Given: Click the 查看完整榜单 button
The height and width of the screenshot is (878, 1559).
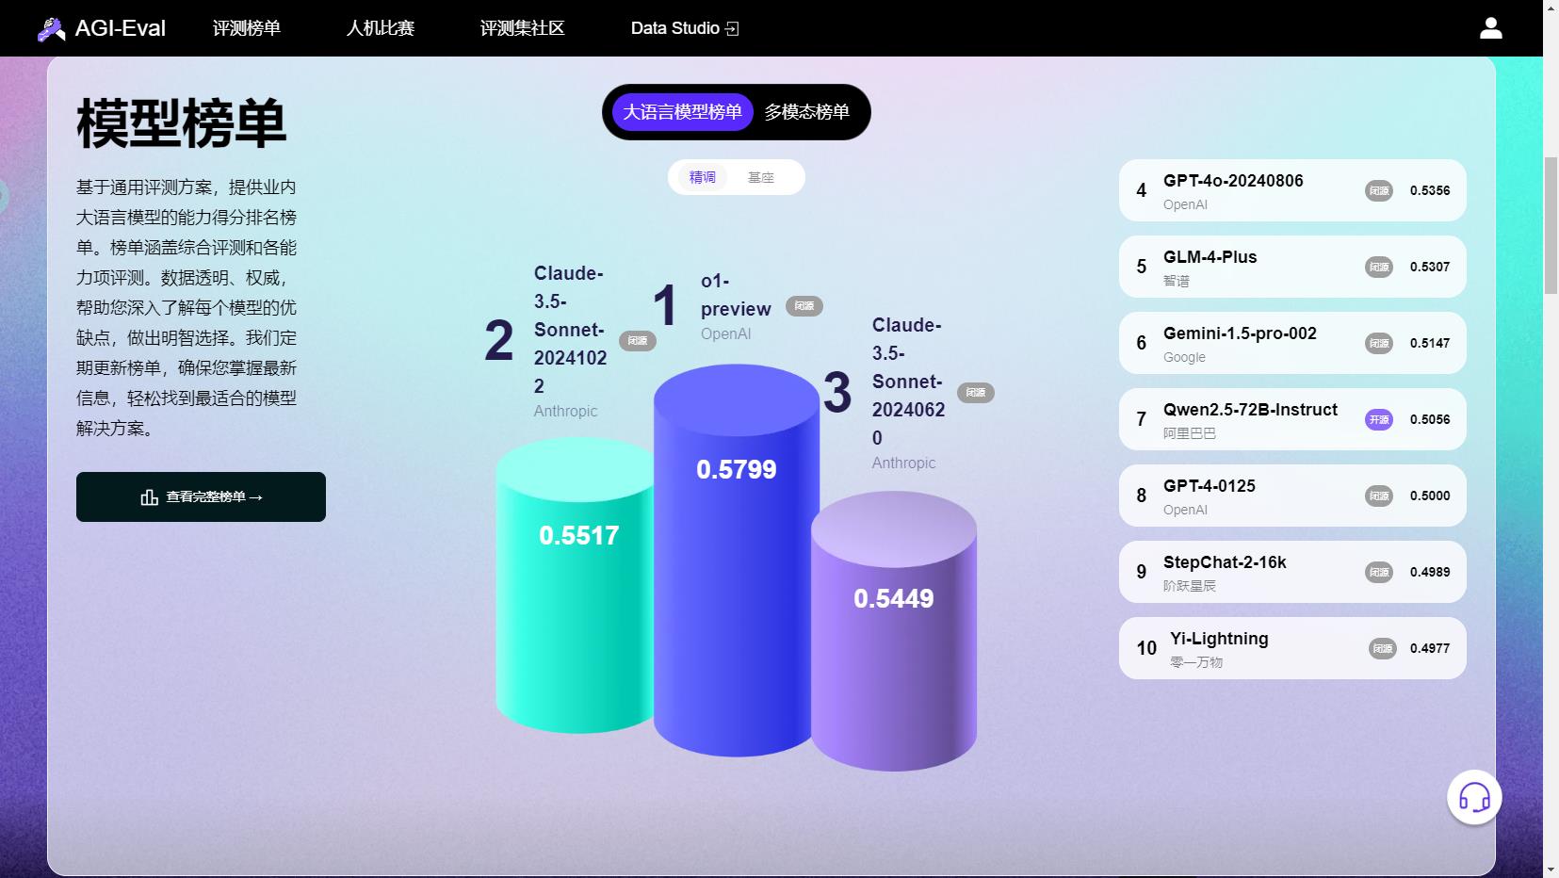Looking at the screenshot, I should (201, 496).
